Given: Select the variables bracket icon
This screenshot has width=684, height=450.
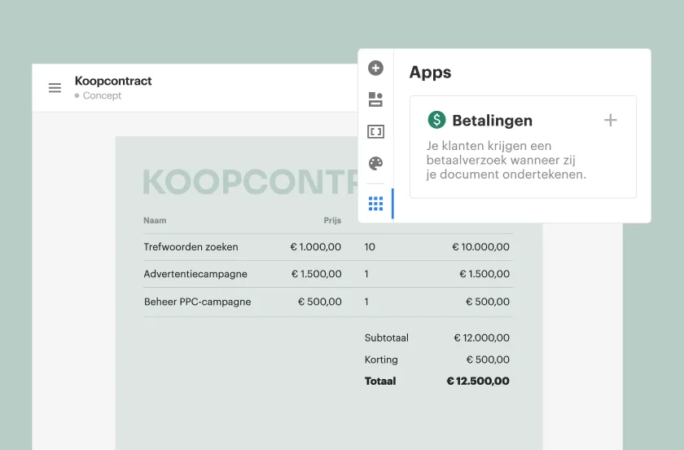Looking at the screenshot, I should pyautogui.click(x=375, y=131).
